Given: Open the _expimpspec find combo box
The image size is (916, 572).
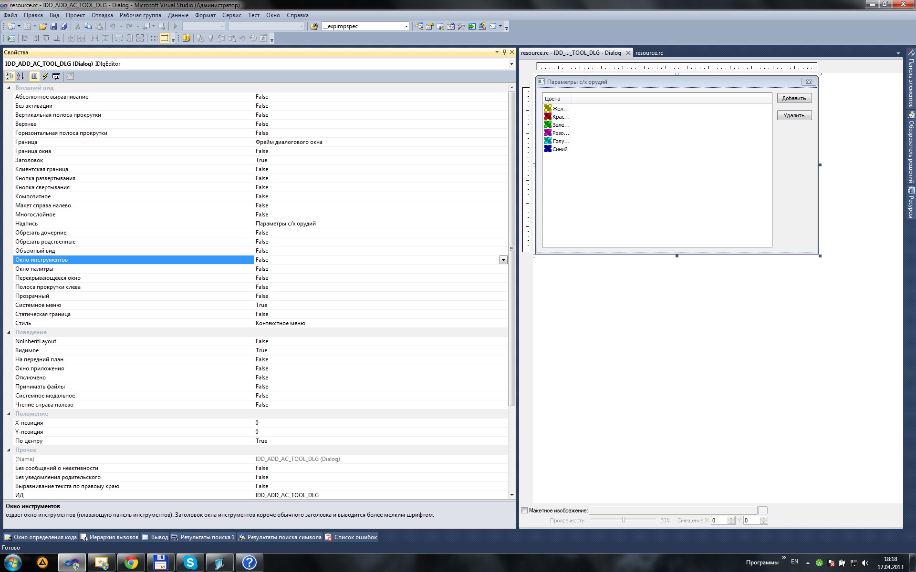Looking at the screenshot, I should 406,27.
